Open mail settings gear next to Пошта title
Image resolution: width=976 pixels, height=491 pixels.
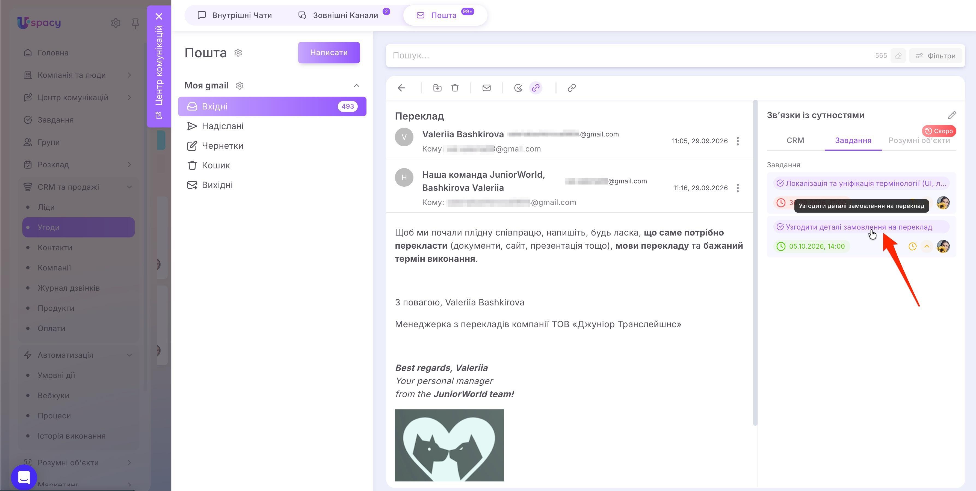238,53
